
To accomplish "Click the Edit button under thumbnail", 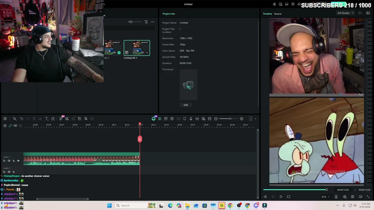I will tap(186, 105).
